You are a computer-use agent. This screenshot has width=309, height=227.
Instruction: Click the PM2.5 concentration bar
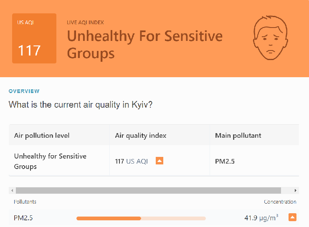(141, 218)
